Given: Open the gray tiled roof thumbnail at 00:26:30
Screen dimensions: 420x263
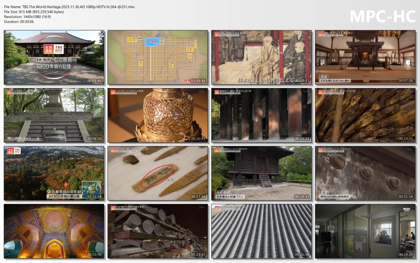Looking at the screenshot, I should coord(261,231).
